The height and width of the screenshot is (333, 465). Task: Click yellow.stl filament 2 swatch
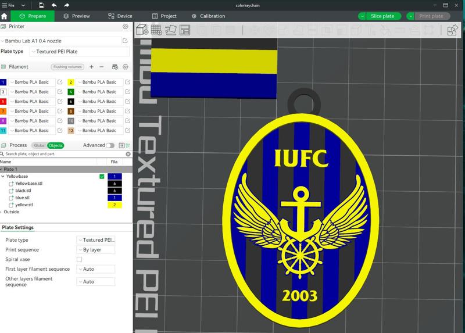115,205
